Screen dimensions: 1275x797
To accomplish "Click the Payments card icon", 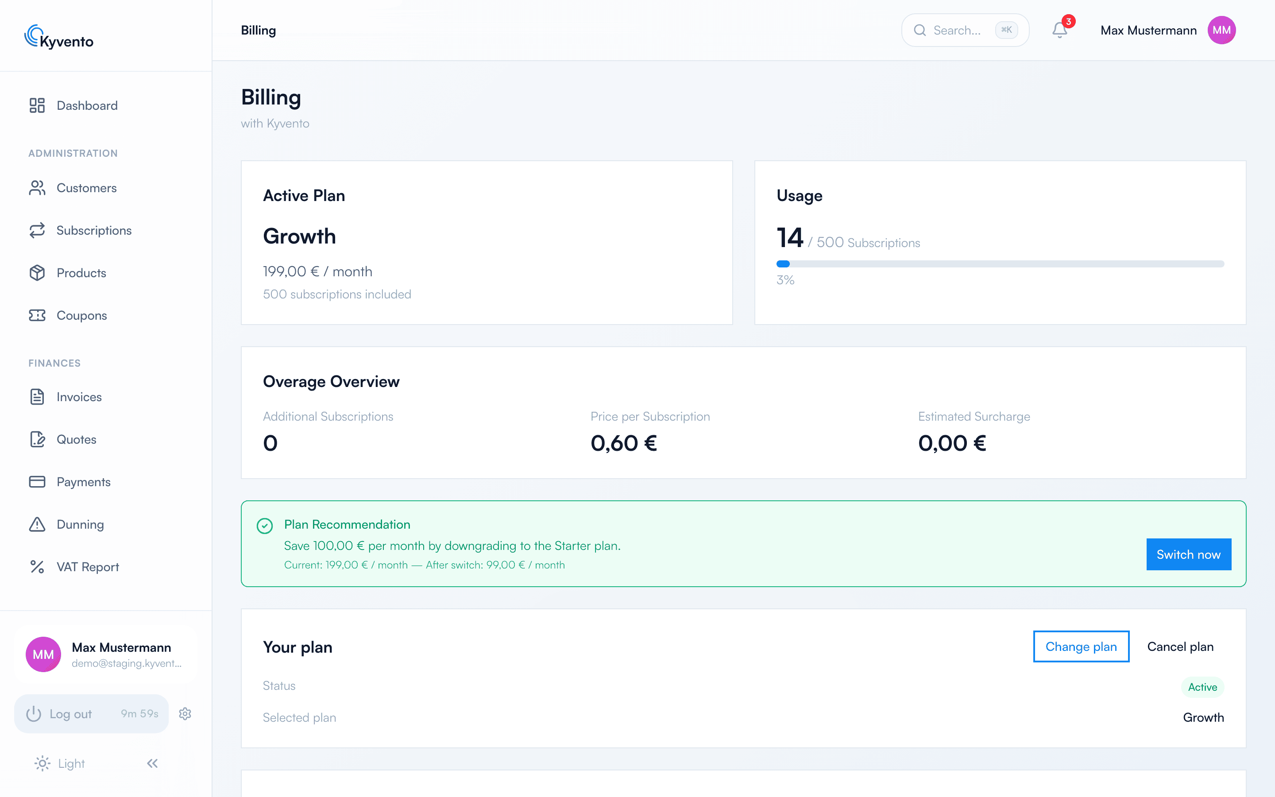I will pyautogui.click(x=37, y=482).
